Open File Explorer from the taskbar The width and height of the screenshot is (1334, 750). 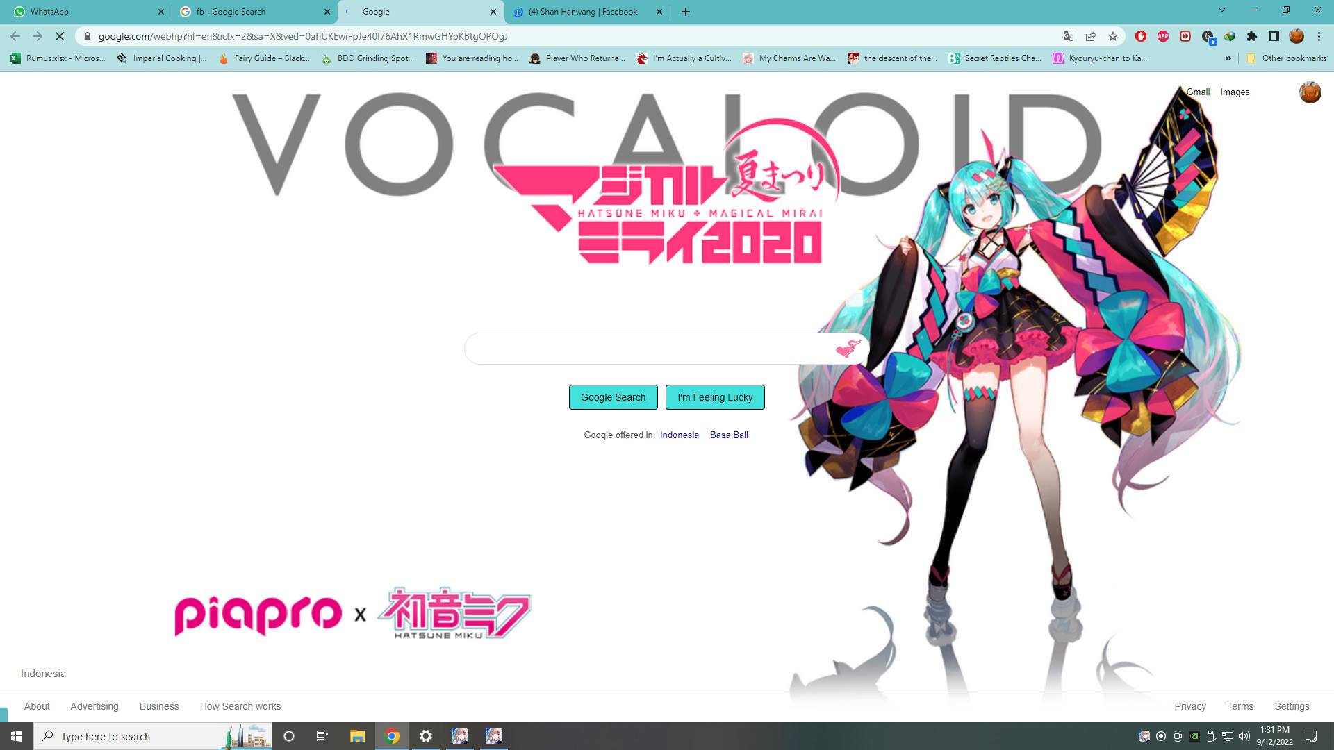(357, 736)
